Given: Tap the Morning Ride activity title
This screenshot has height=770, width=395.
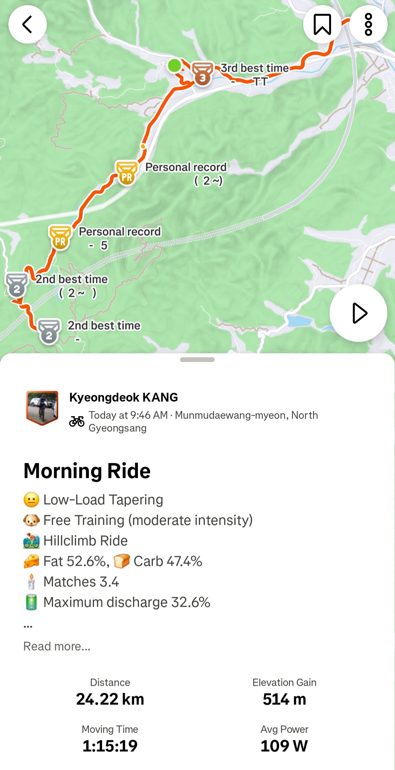Looking at the screenshot, I should pos(87,471).
